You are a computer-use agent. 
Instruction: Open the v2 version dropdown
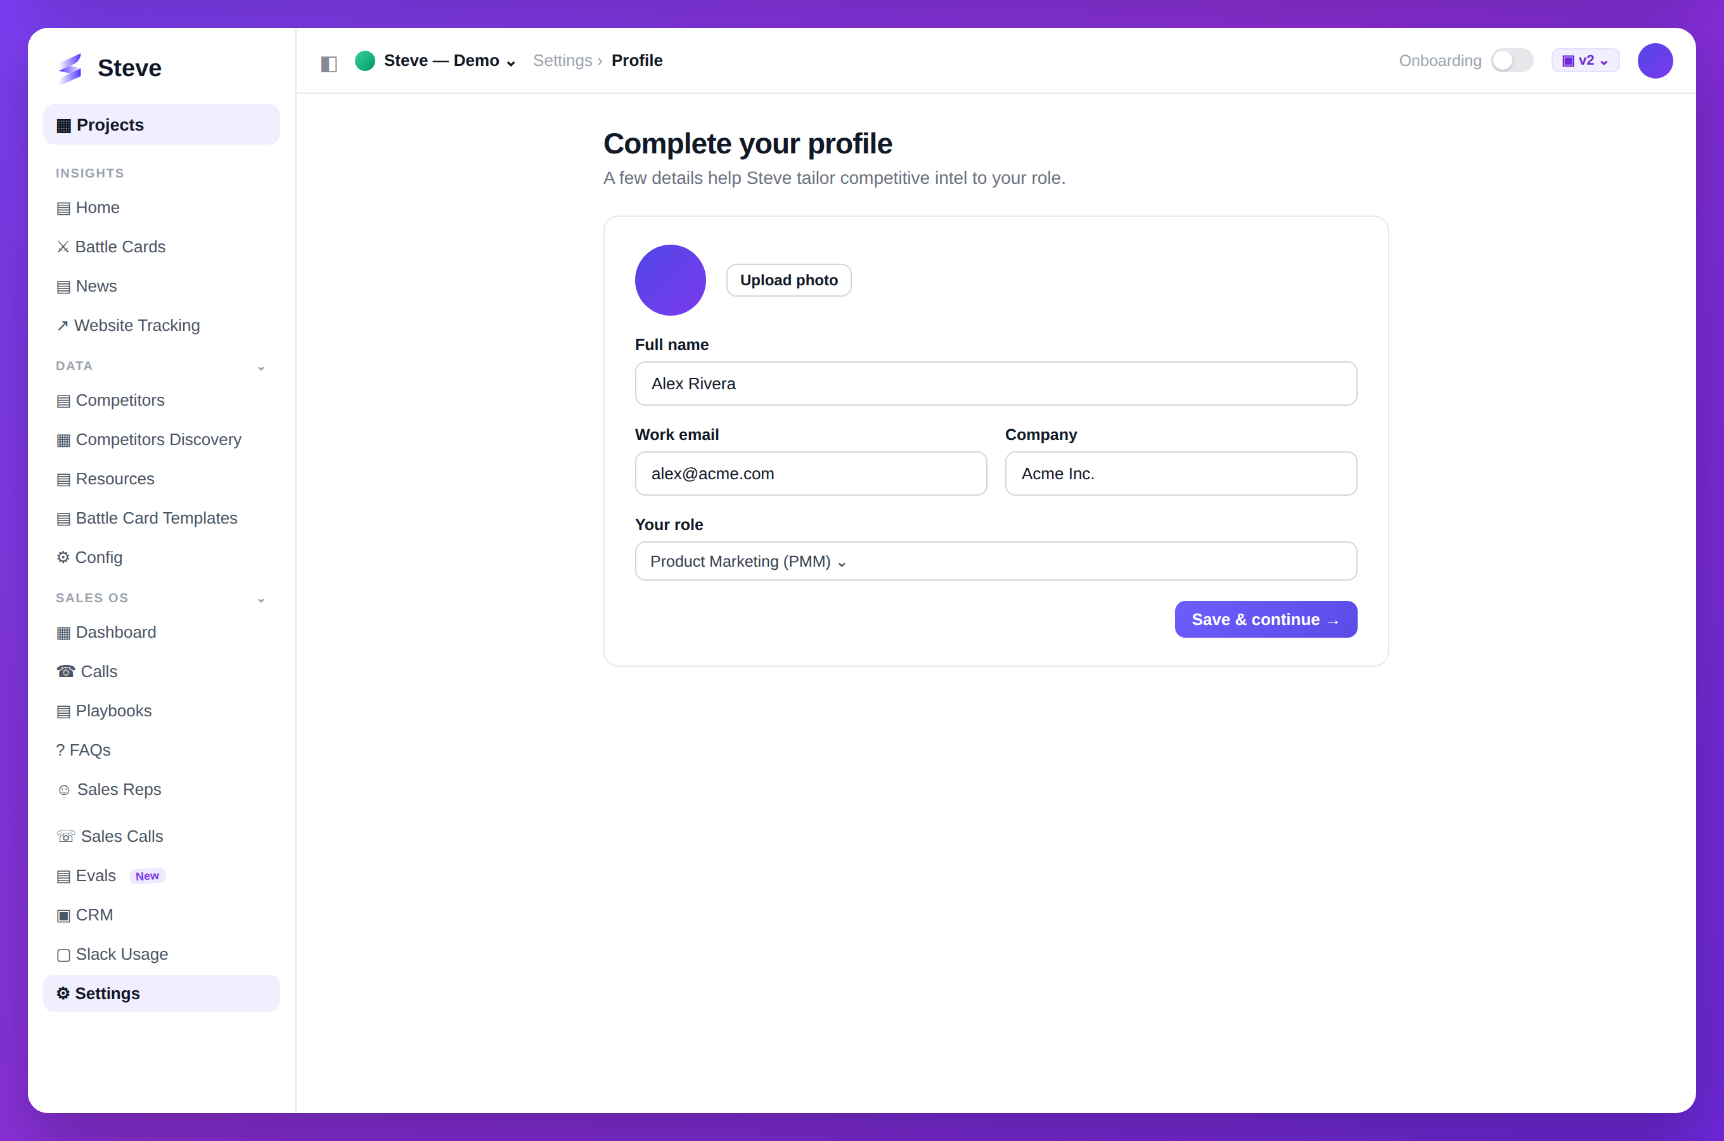point(1585,60)
